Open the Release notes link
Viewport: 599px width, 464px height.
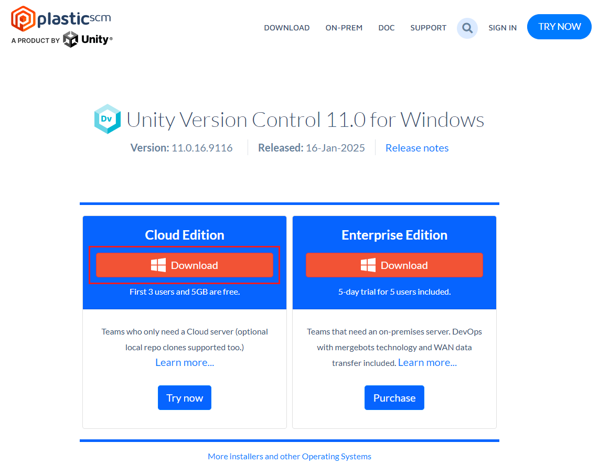click(417, 148)
